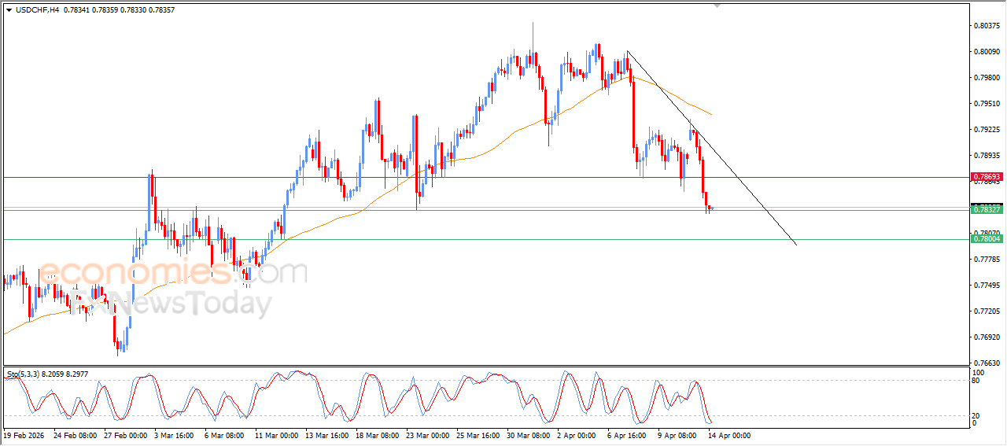Click the 24 Feb 08:00 date label
Viewport: 1007px width, 446px height.
click(75, 435)
